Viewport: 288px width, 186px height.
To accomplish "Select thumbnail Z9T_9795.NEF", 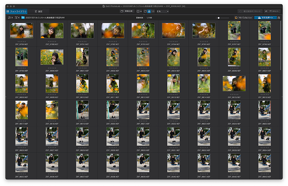I will 204,30.
